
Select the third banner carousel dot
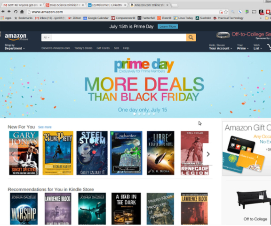coord(144,114)
